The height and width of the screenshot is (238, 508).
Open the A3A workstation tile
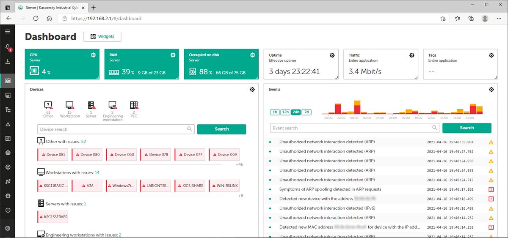[x=87, y=186]
